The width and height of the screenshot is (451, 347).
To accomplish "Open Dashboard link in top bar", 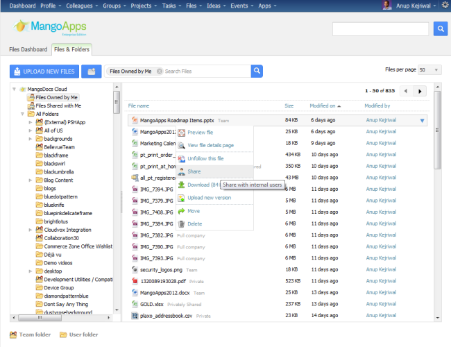I will (22, 6).
